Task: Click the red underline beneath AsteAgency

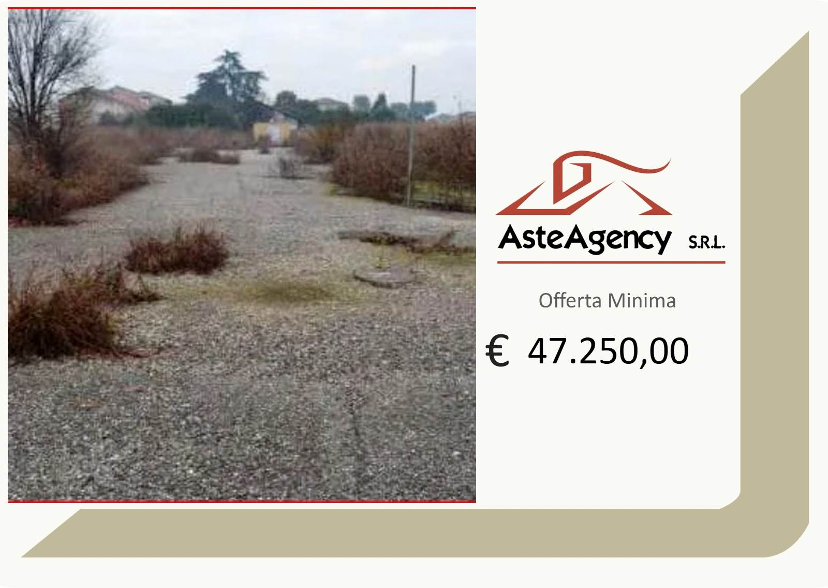Action: point(611,262)
